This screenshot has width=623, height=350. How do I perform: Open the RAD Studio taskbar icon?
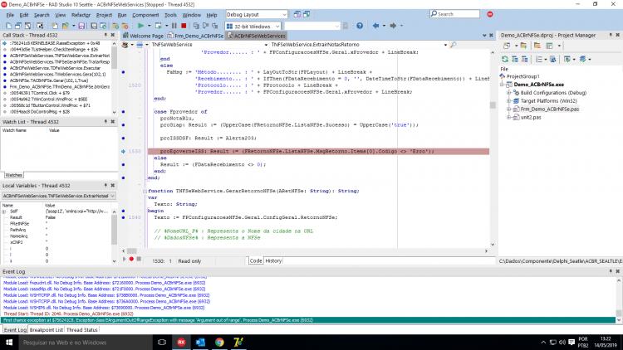[x=181, y=342]
